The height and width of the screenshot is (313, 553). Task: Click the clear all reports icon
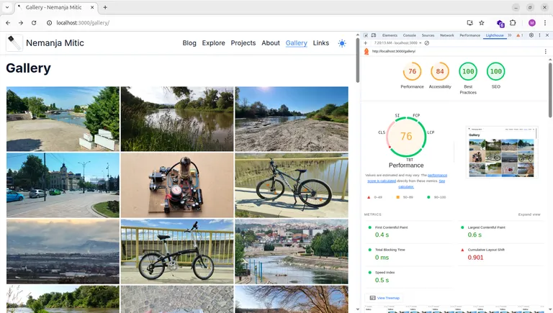pyautogui.click(x=427, y=43)
